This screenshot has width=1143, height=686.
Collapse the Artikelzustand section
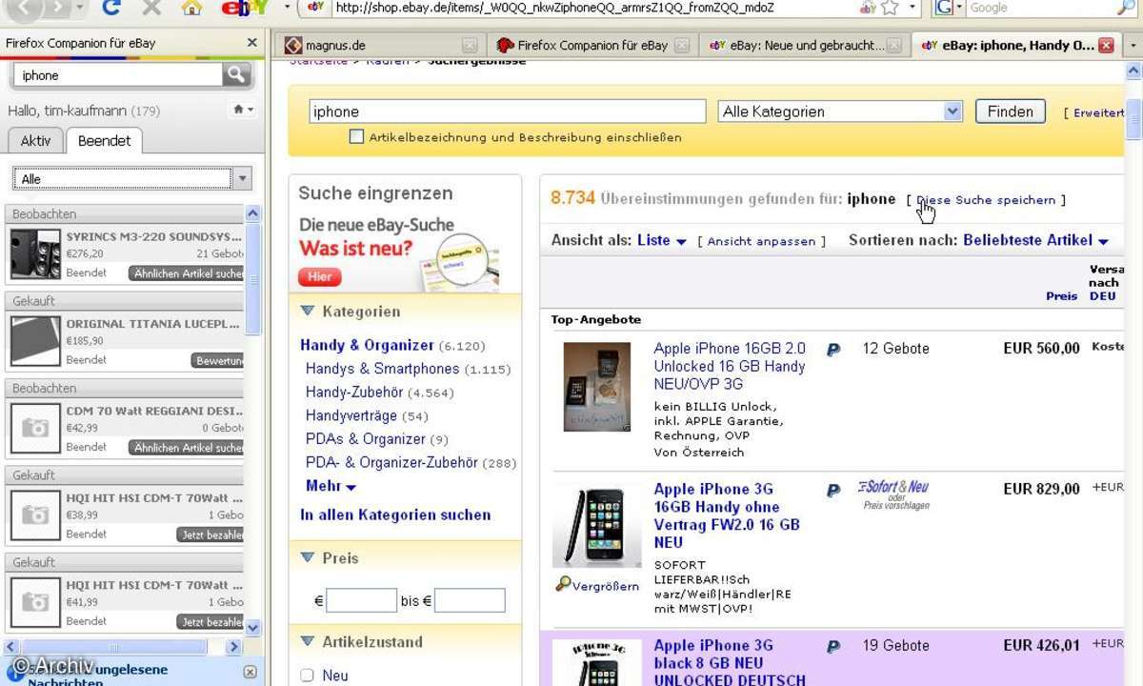point(308,641)
